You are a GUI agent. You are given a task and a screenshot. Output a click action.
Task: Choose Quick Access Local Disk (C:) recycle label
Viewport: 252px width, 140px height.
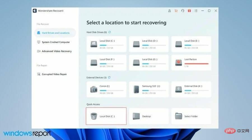107,116
